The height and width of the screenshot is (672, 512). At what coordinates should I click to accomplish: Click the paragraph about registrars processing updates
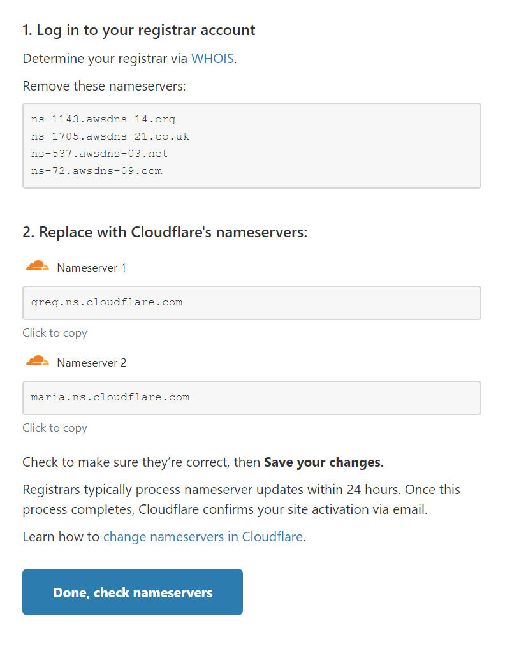pyautogui.click(x=241, y=499)
